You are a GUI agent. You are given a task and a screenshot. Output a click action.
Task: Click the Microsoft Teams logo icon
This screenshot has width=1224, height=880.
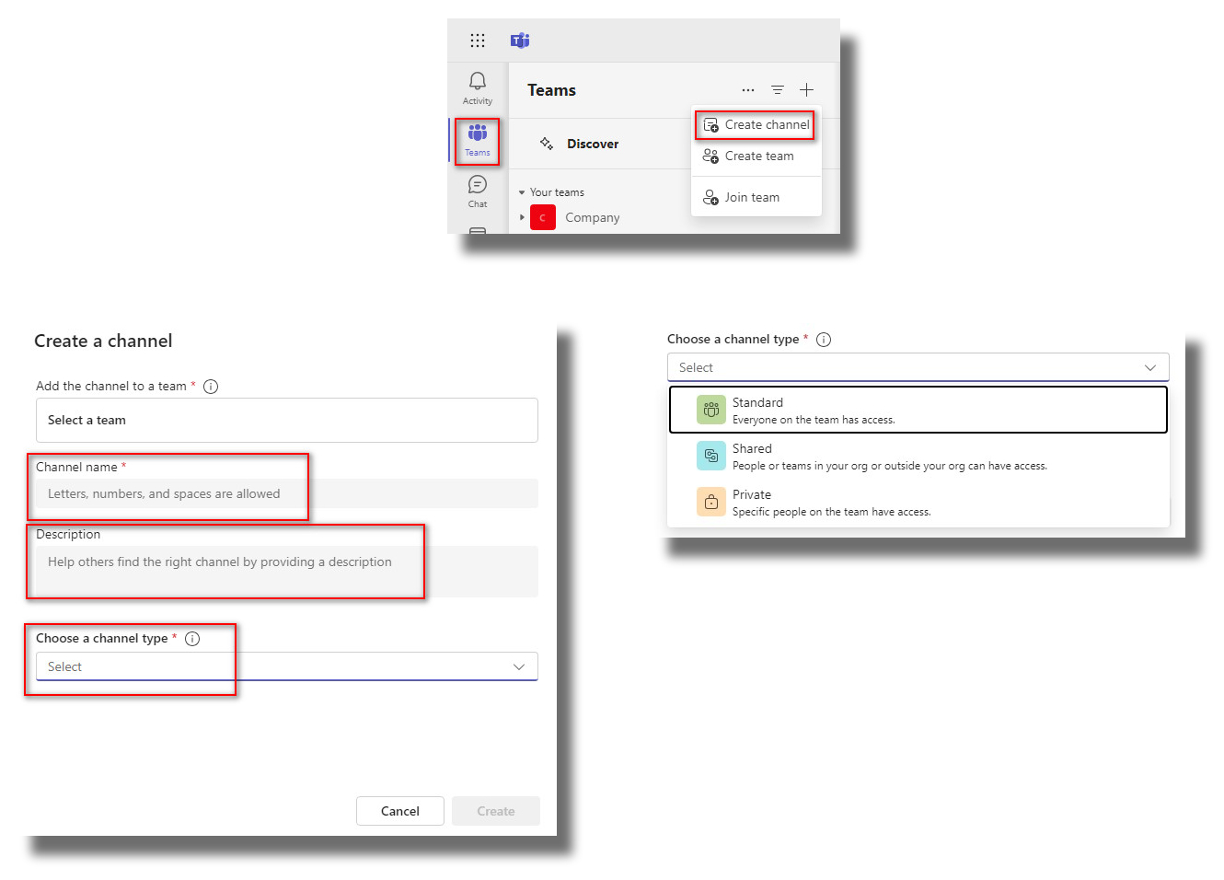click(x=520, y=41)
